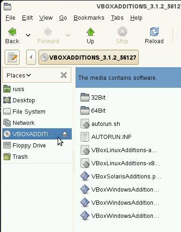Click the sidebar pane resize handle
Screen dimensions: 181x232
(x=74, y=161)
